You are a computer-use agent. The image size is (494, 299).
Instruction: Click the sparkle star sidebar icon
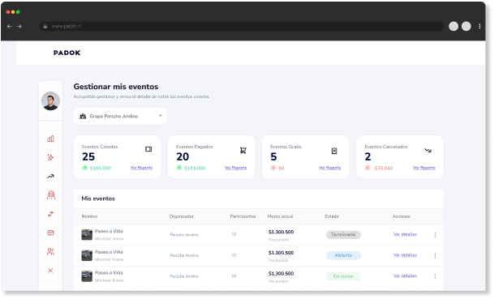point(50,157)
